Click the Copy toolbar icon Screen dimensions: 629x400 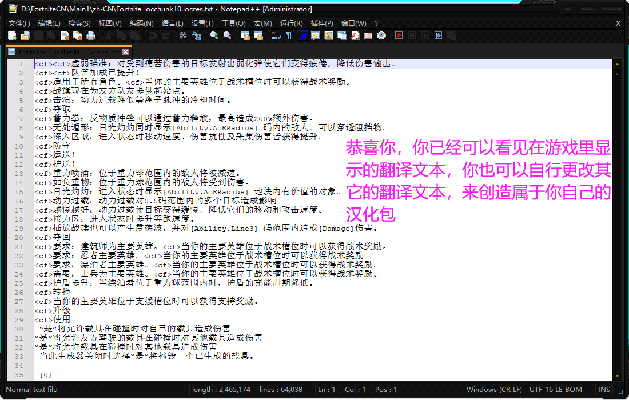(121, 35)
